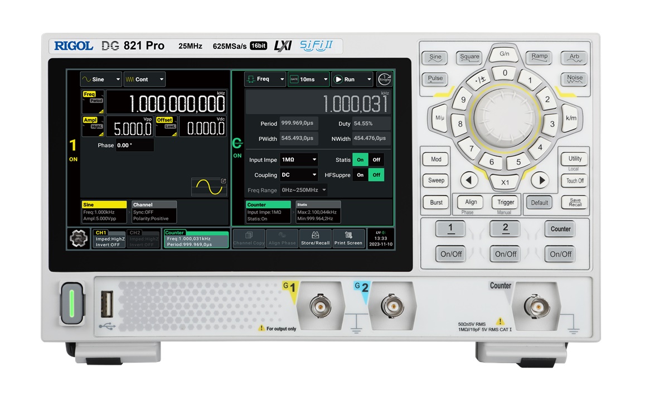
Task: Select the Counter tab at screen bottom
Action: coord(196,239)
